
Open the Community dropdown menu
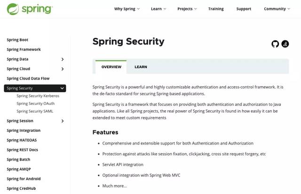[277, 9]
